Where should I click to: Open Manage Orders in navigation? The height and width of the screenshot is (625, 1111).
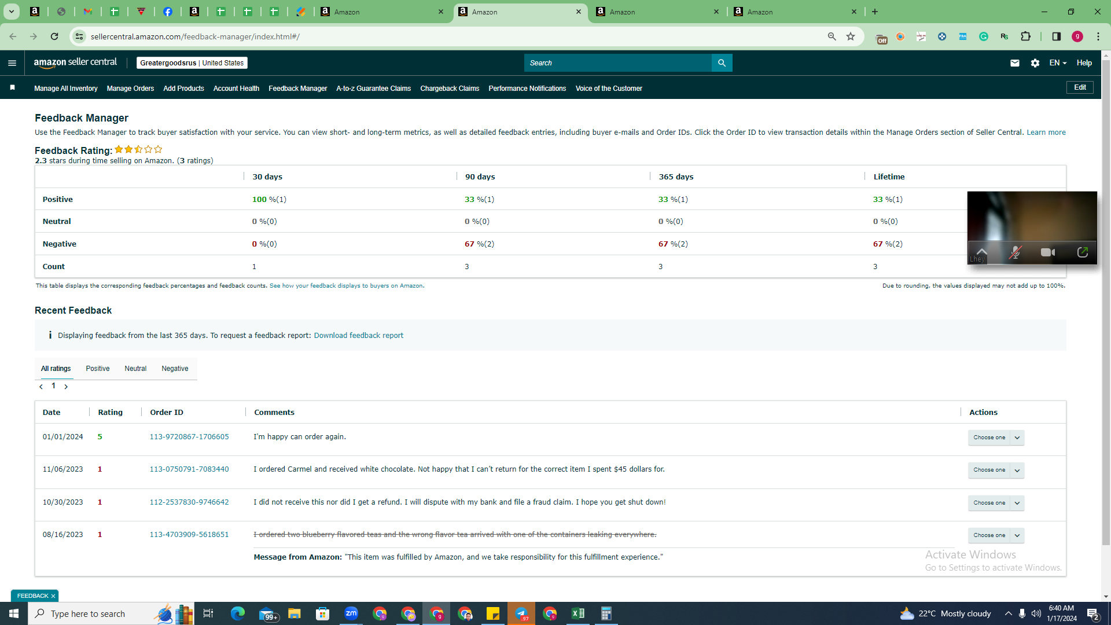pos(130,89)
